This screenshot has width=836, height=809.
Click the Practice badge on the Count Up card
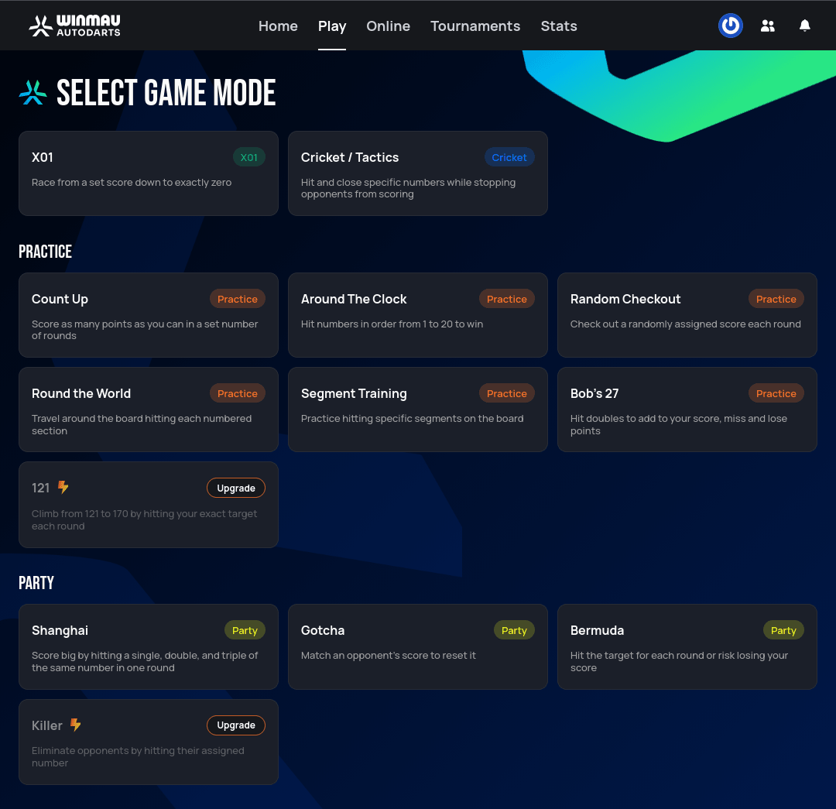(x=238, y=299)
